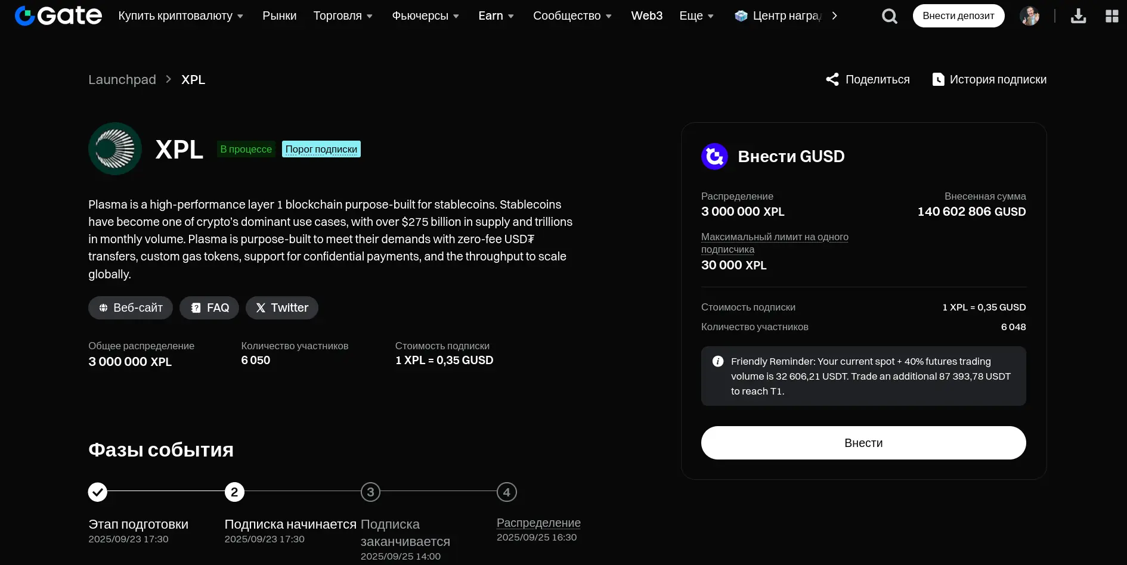The image size is (1127, 565).
Task: Go to Launchpad breadcrumb link
Action: 122,79
